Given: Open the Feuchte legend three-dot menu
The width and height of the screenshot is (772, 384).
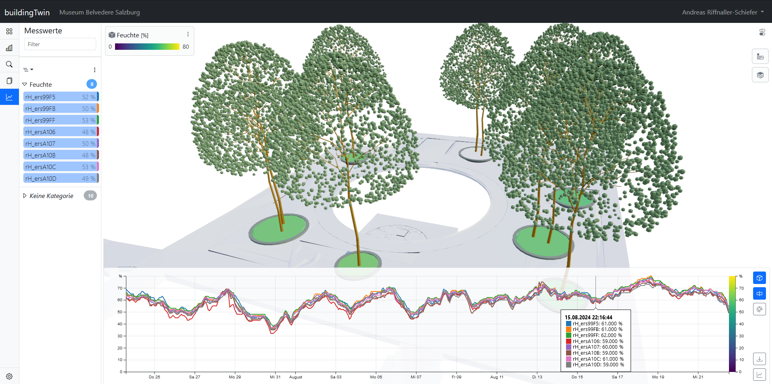Looking at the screenshot, I should coord(188,35).
